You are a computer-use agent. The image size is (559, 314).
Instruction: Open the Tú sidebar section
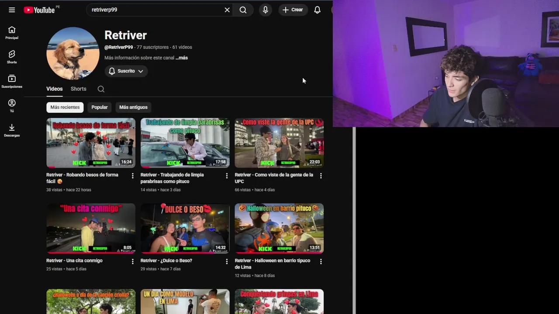12,106
